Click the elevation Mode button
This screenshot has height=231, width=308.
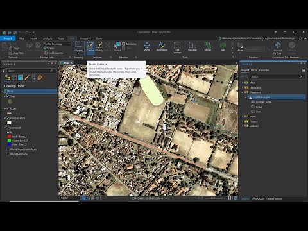tap(240, 47)
